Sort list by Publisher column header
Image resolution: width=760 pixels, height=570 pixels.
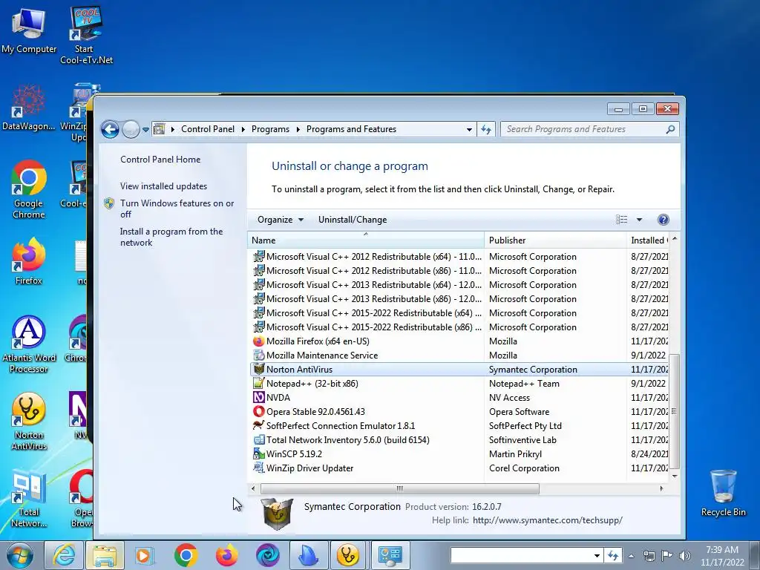[x=555, y=240]
